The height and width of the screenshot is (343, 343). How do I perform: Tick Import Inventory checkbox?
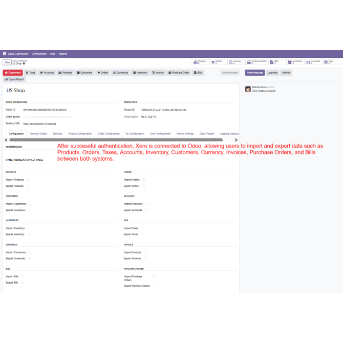[x=29, y=228]
